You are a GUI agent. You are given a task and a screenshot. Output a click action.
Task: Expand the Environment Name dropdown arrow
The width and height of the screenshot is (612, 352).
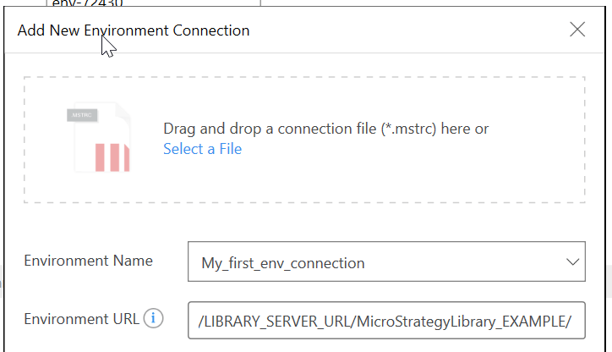(x=572, y=261)
